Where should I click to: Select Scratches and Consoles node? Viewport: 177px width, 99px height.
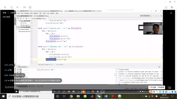click(x=24, y=31)
